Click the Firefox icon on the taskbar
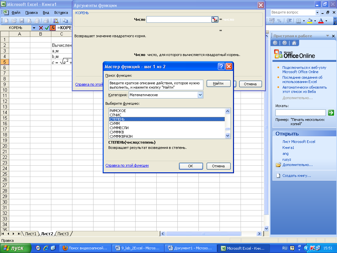Viewport: 337px width, 253px height. click(x=65, y=248)
